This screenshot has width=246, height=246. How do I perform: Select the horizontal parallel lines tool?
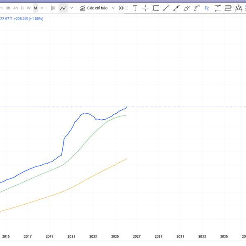pyautogui.click(x=228, y=8)
